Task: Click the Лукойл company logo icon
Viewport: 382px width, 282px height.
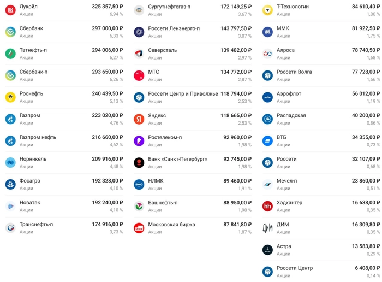Action: 10,10
